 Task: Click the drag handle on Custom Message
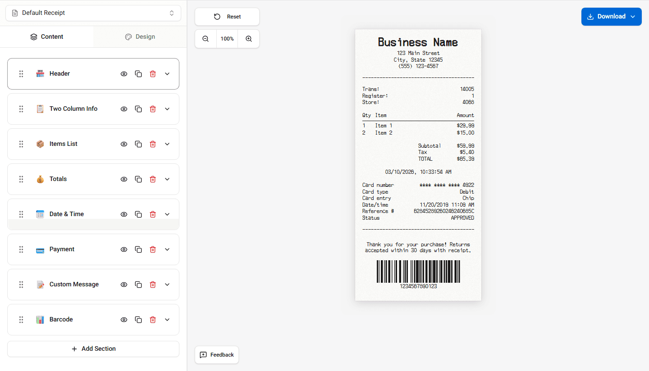(x=21, y=284)
